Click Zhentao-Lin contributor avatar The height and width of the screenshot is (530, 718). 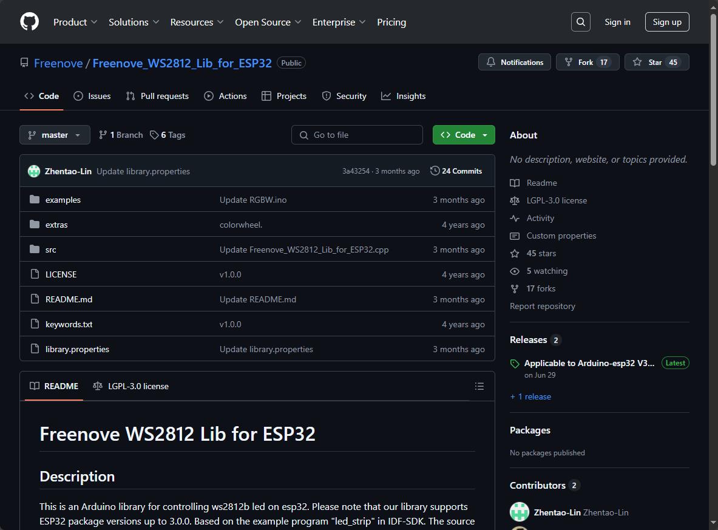tap(520, 512)
